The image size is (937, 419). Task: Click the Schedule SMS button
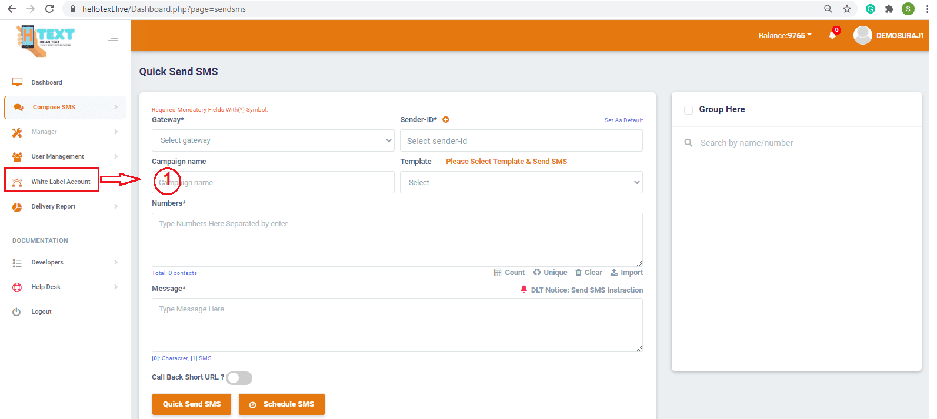(x=282, y=404)
